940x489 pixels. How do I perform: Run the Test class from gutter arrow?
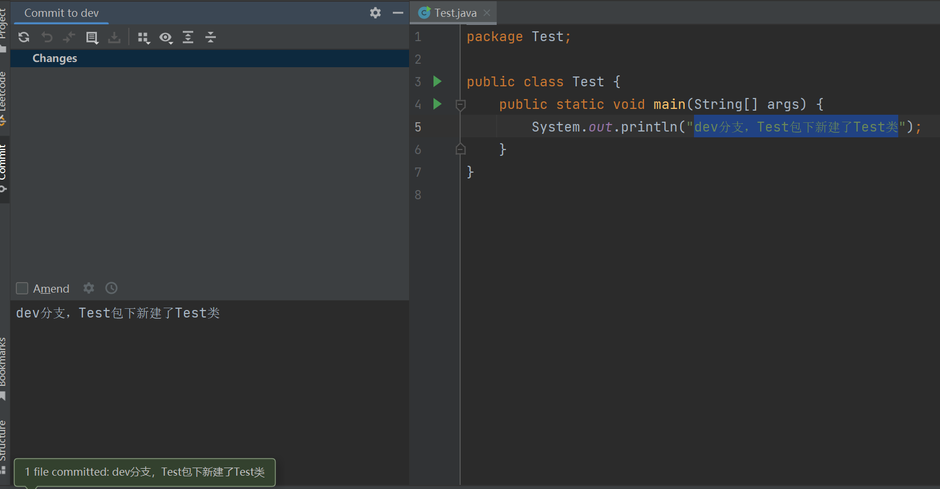coord(438,82)
